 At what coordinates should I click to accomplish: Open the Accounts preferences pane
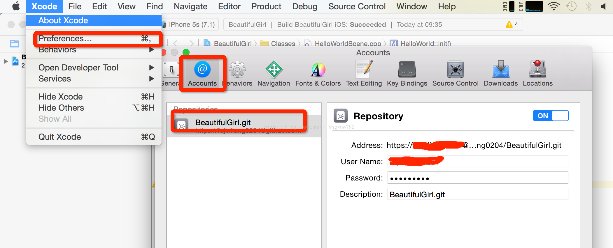pos(202,73)
